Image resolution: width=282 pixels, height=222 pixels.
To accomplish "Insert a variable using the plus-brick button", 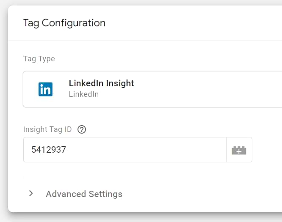I will coord(239,150).
